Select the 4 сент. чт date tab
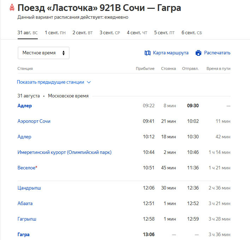Screen dimensions: 250x240 coord(137,33)
